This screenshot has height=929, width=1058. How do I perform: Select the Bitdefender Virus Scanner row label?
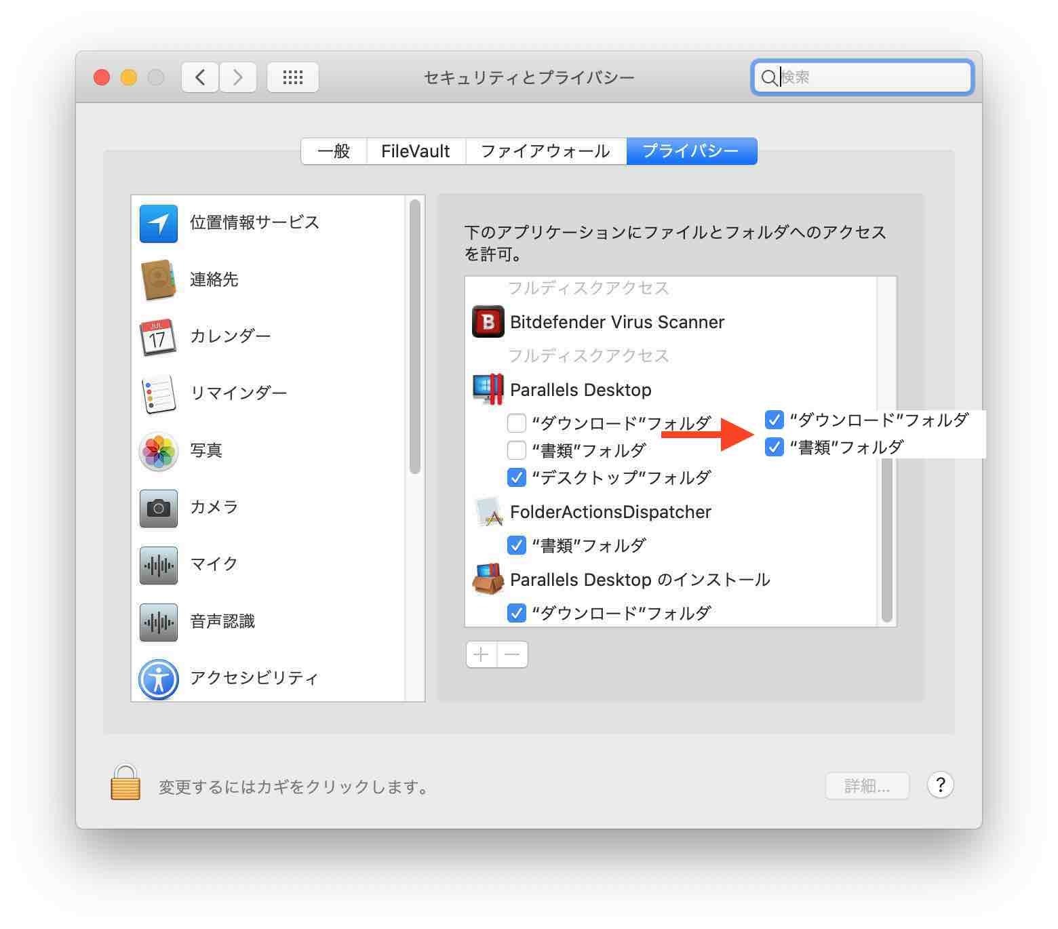coord(617,322)
